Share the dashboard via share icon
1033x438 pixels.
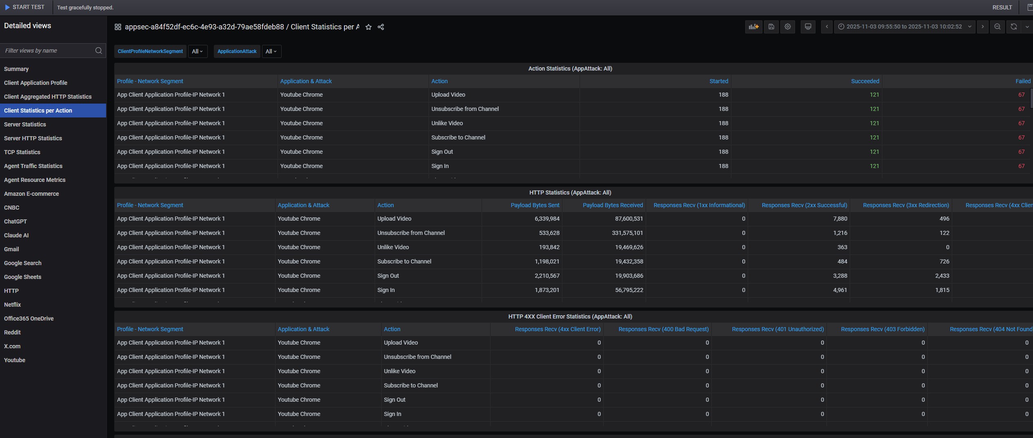pyautogui.click(x=381, y=27)
